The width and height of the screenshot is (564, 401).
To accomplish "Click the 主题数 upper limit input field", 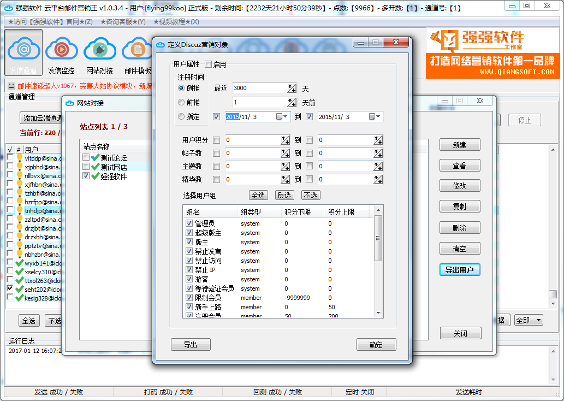I will point(346,166).
